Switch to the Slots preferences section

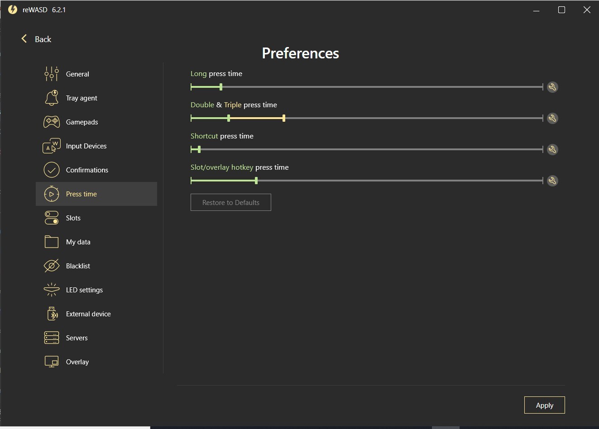[x=73, y=218]
